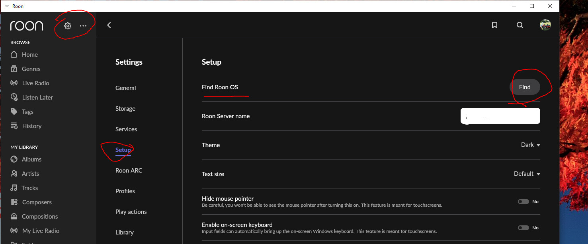
Task: Open settings via the gear icon
Action: (68, 26)
